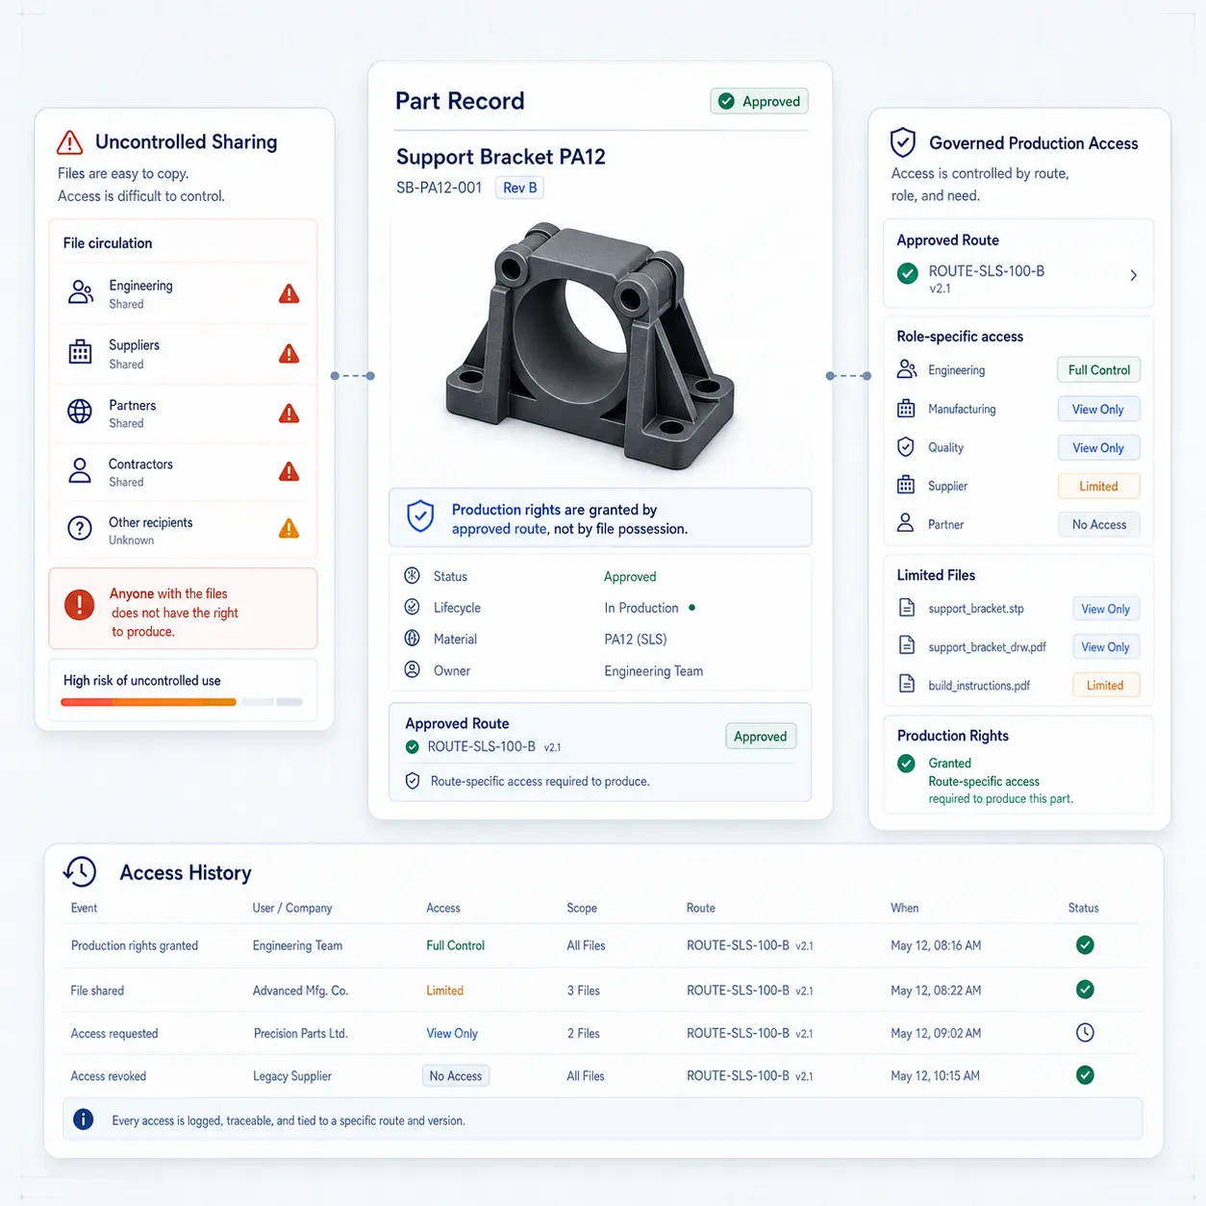
Task: Click the Rev B revision tag
Action: [x=519, y=188]
